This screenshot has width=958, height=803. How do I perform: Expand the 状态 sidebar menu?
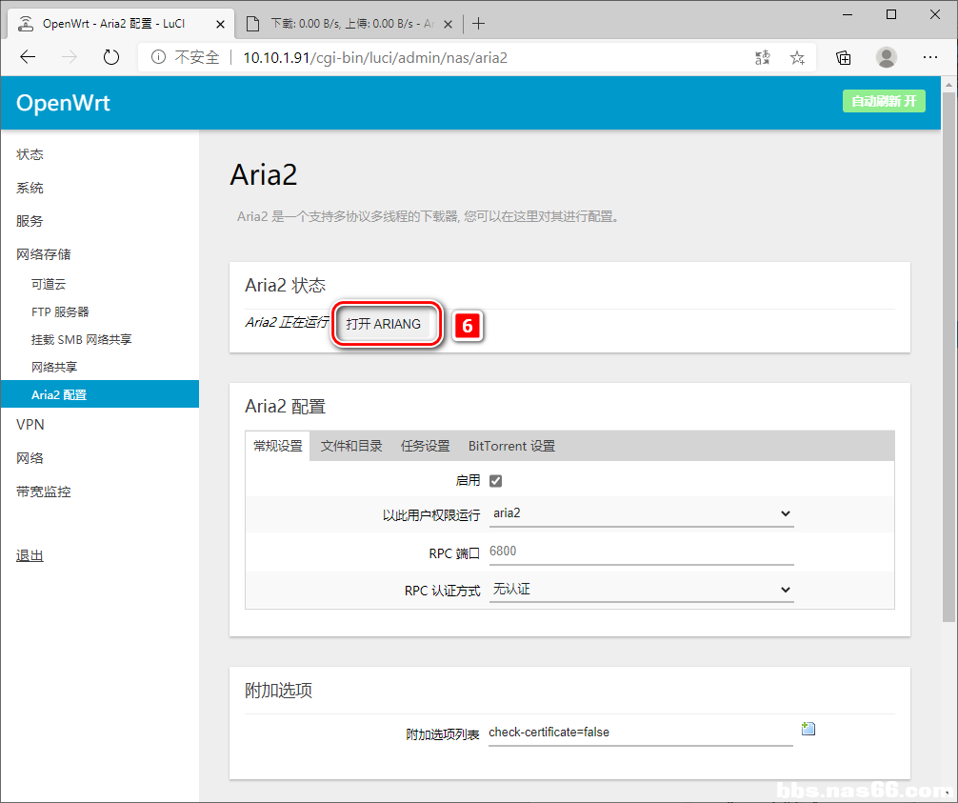[30, 154]
